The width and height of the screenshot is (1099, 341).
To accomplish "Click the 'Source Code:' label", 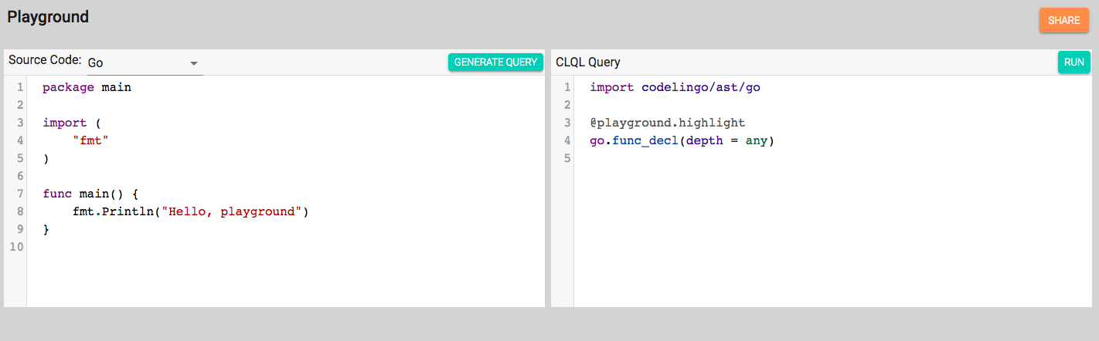I will pos(45,60).
